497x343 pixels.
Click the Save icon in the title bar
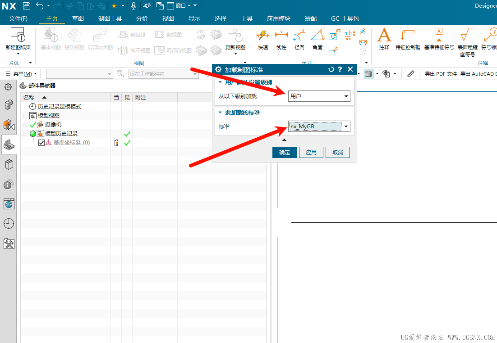[27, 6]
